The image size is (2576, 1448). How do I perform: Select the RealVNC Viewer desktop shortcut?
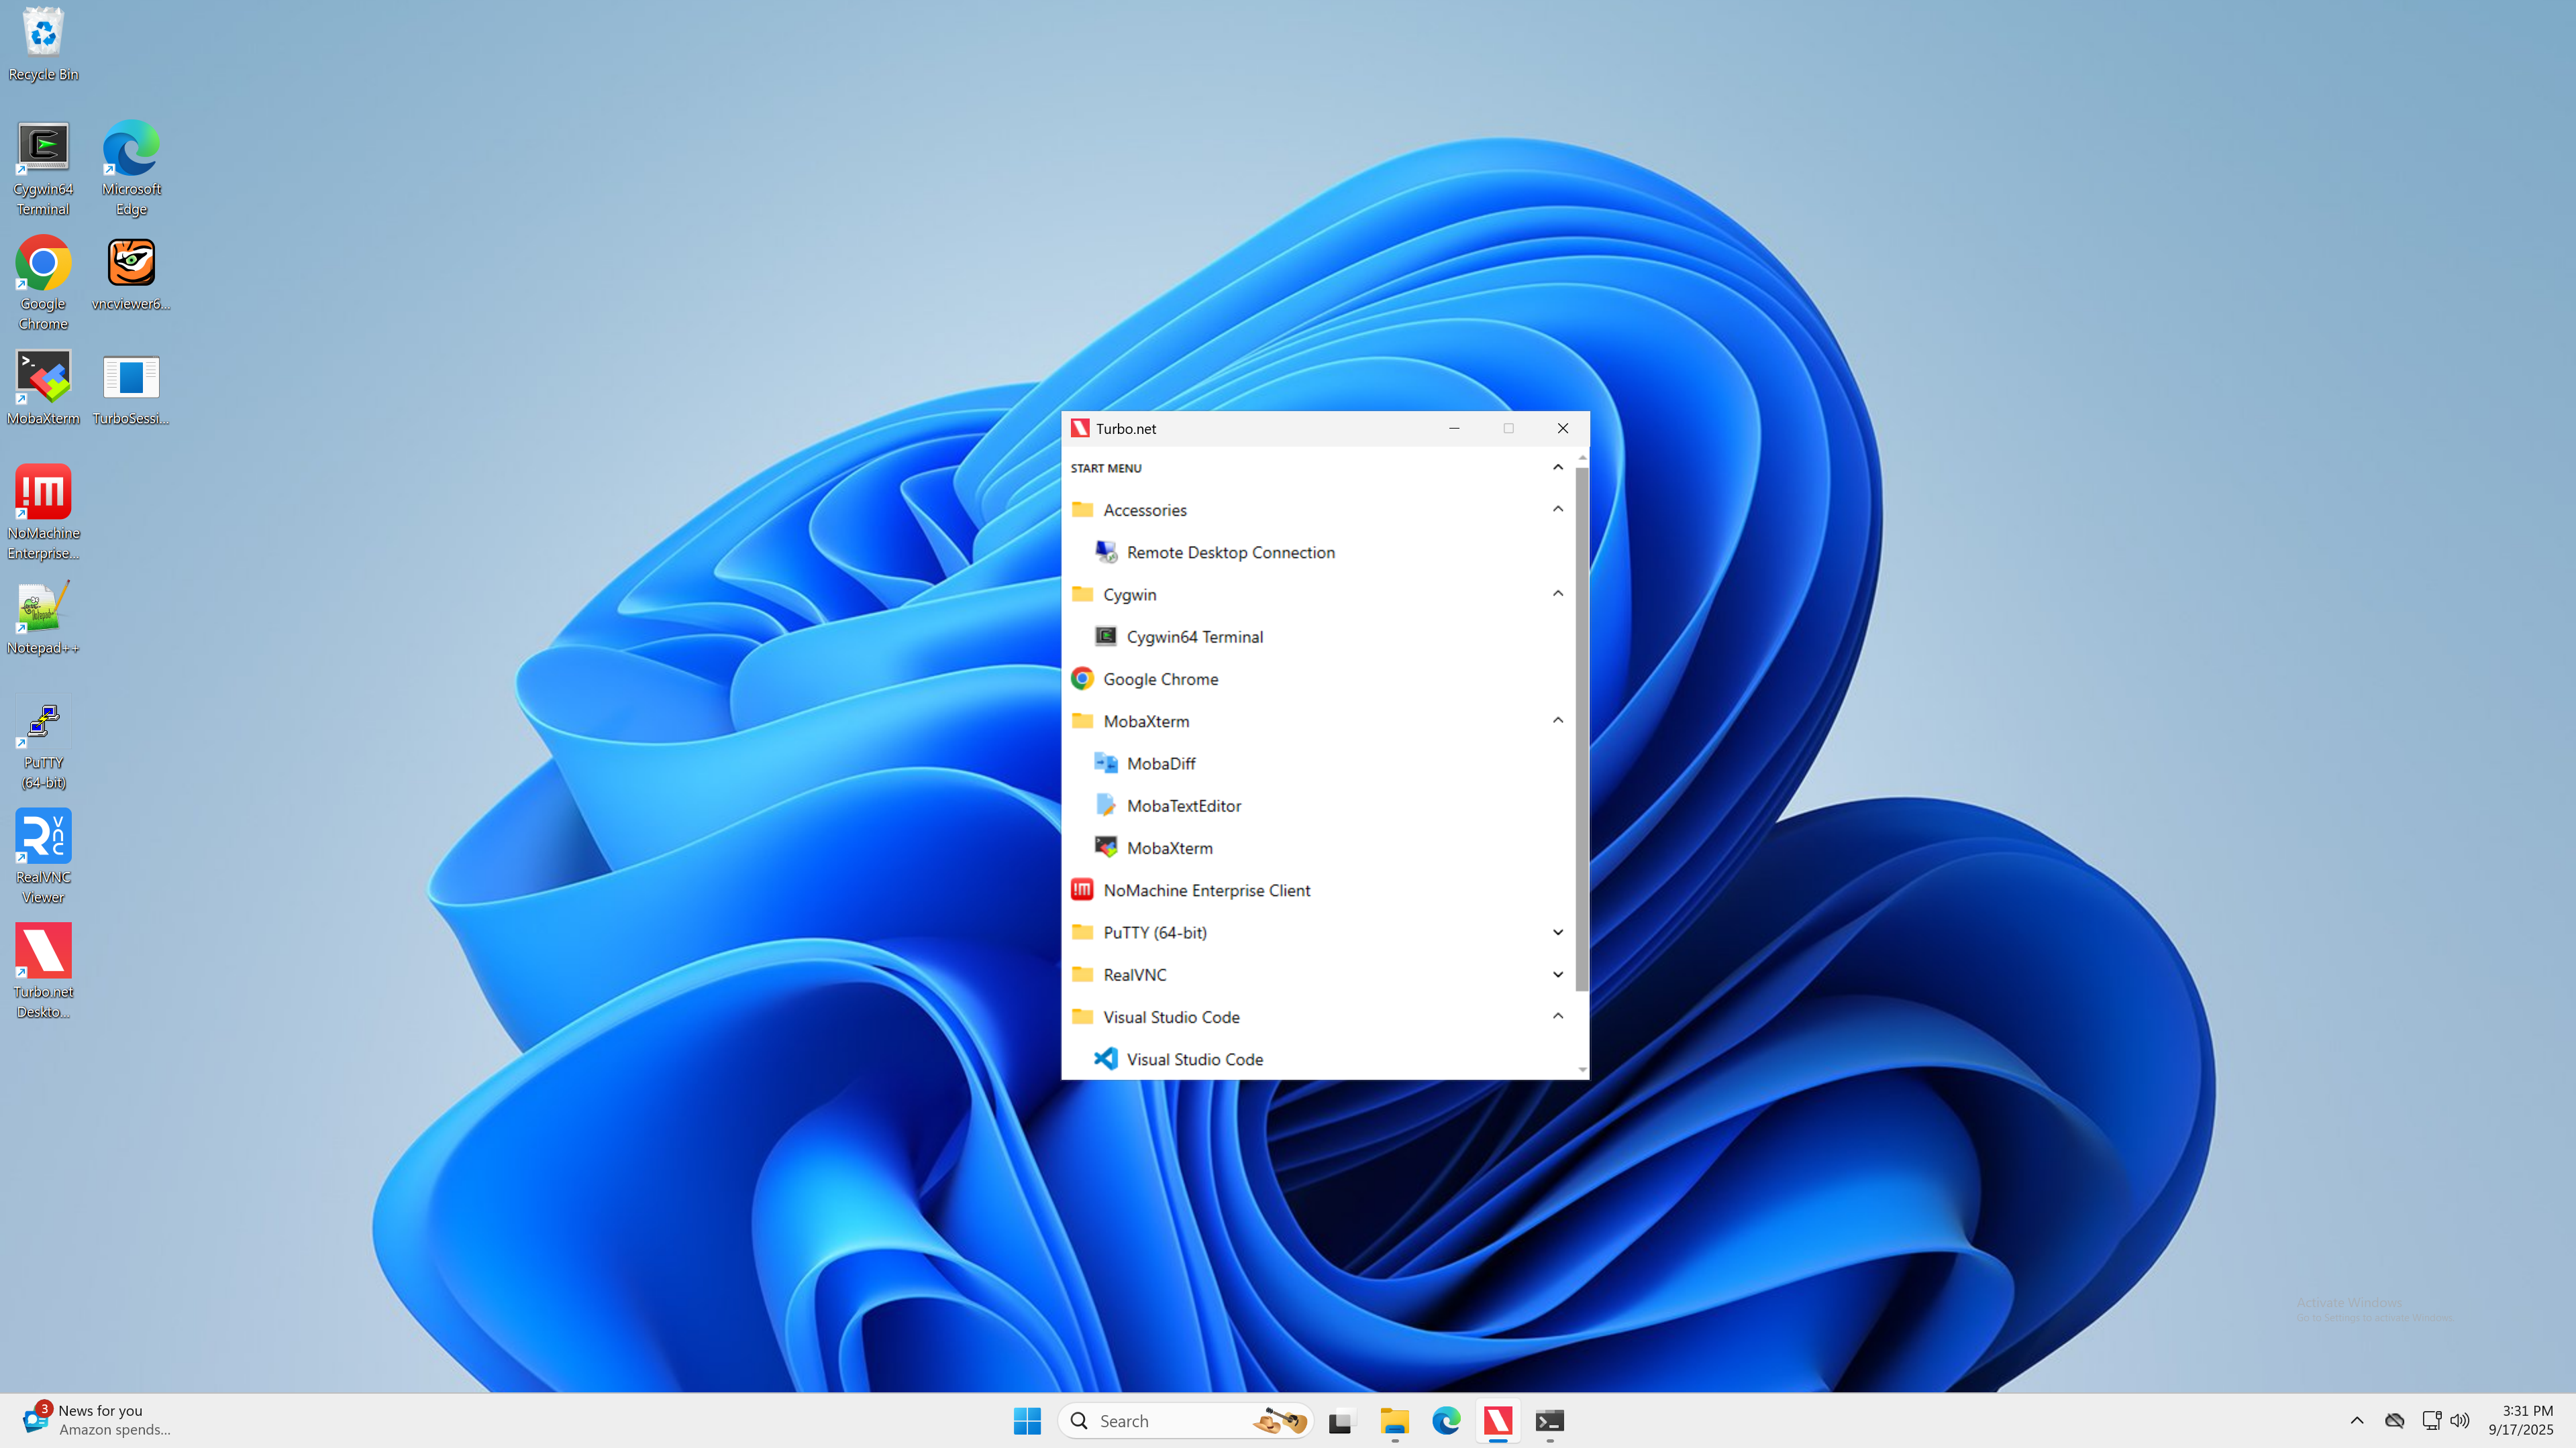43,857
